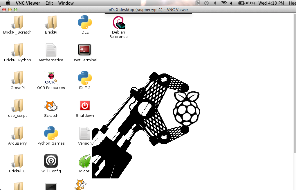Open the ArduBerry folder

(x=17, y=133)
